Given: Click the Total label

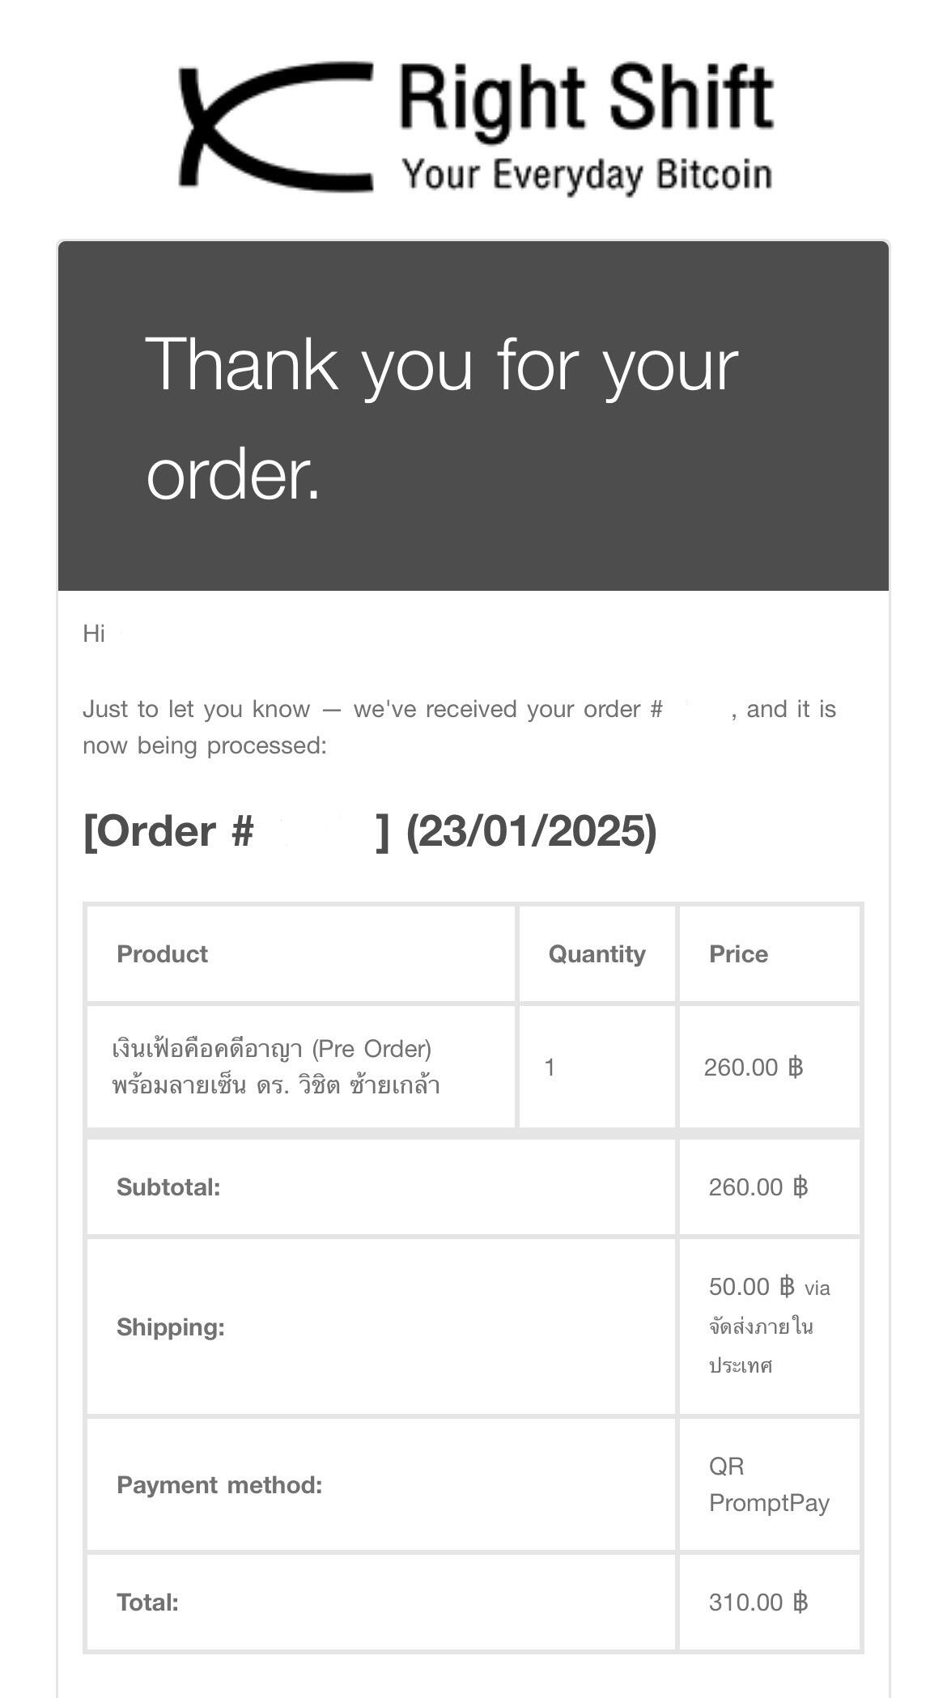Looking at the screenshot, I should [x=147, y=1602].
